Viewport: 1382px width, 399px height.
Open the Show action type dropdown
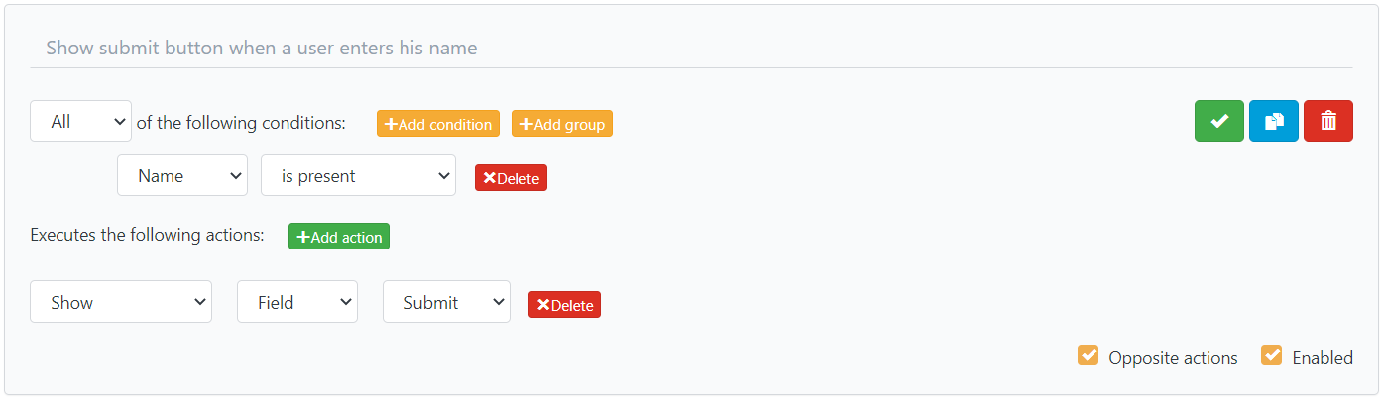point(121,302)
